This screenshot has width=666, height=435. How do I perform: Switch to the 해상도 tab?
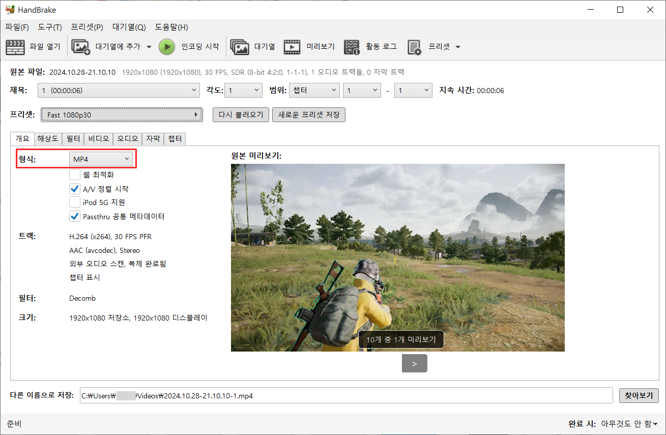[x=48, y=138]
